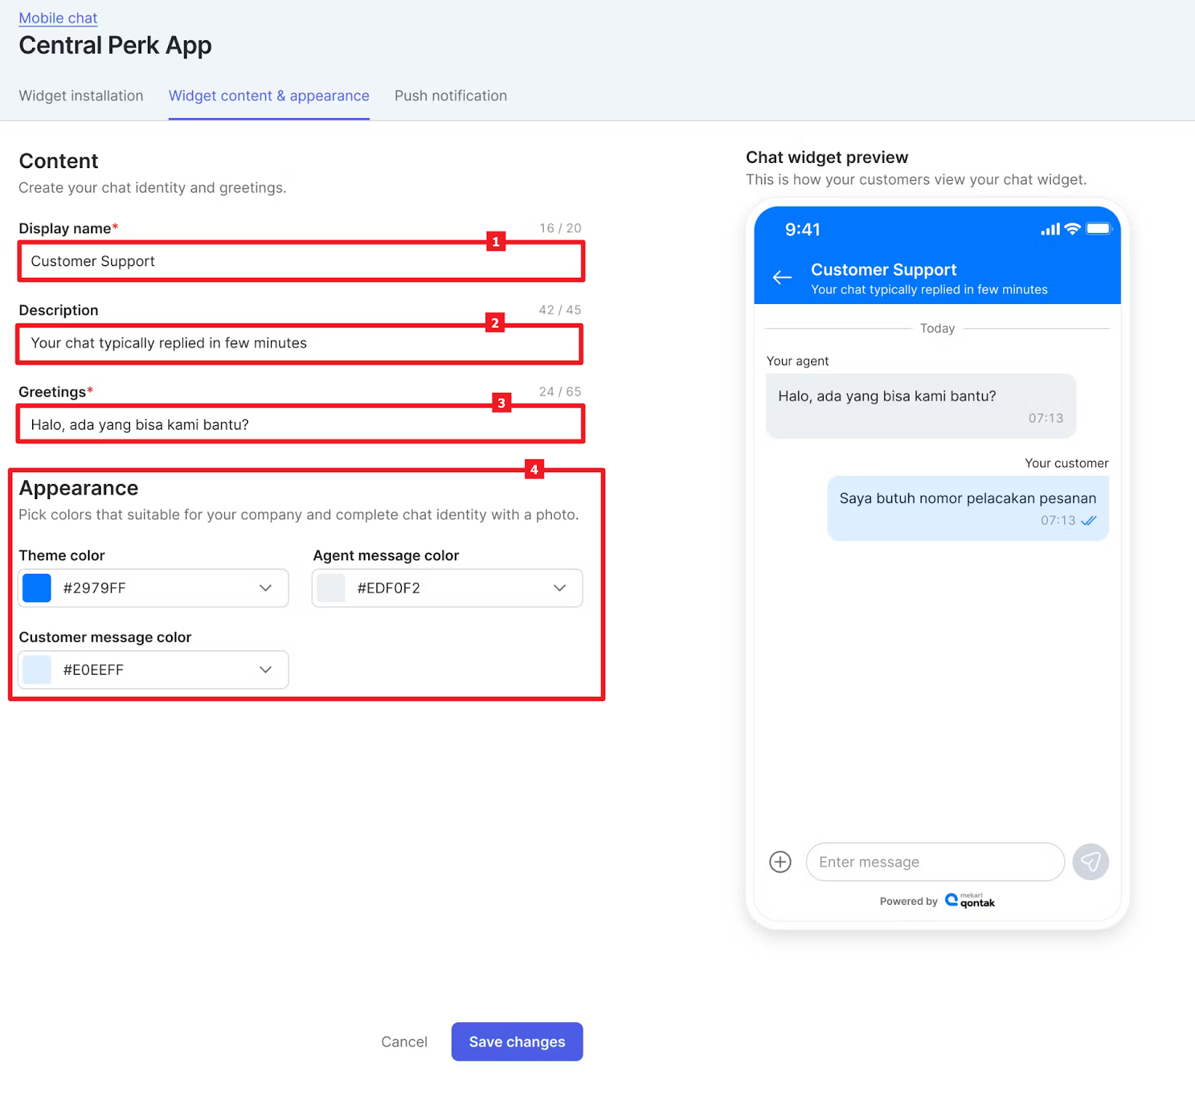This screenshot has height=1105, width=1195.
Task: Click the double checkmark on the customer message
Action: pyautogui.click(x=1088, y=521)
